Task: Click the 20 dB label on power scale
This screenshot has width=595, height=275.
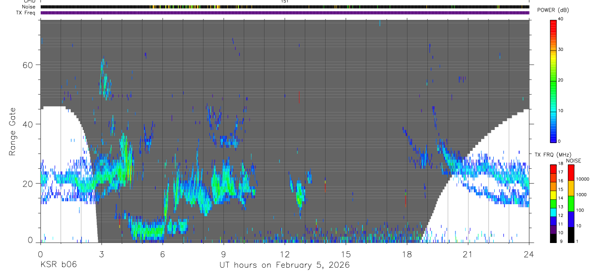Action: pyautogui.click(x=561, y=80)
